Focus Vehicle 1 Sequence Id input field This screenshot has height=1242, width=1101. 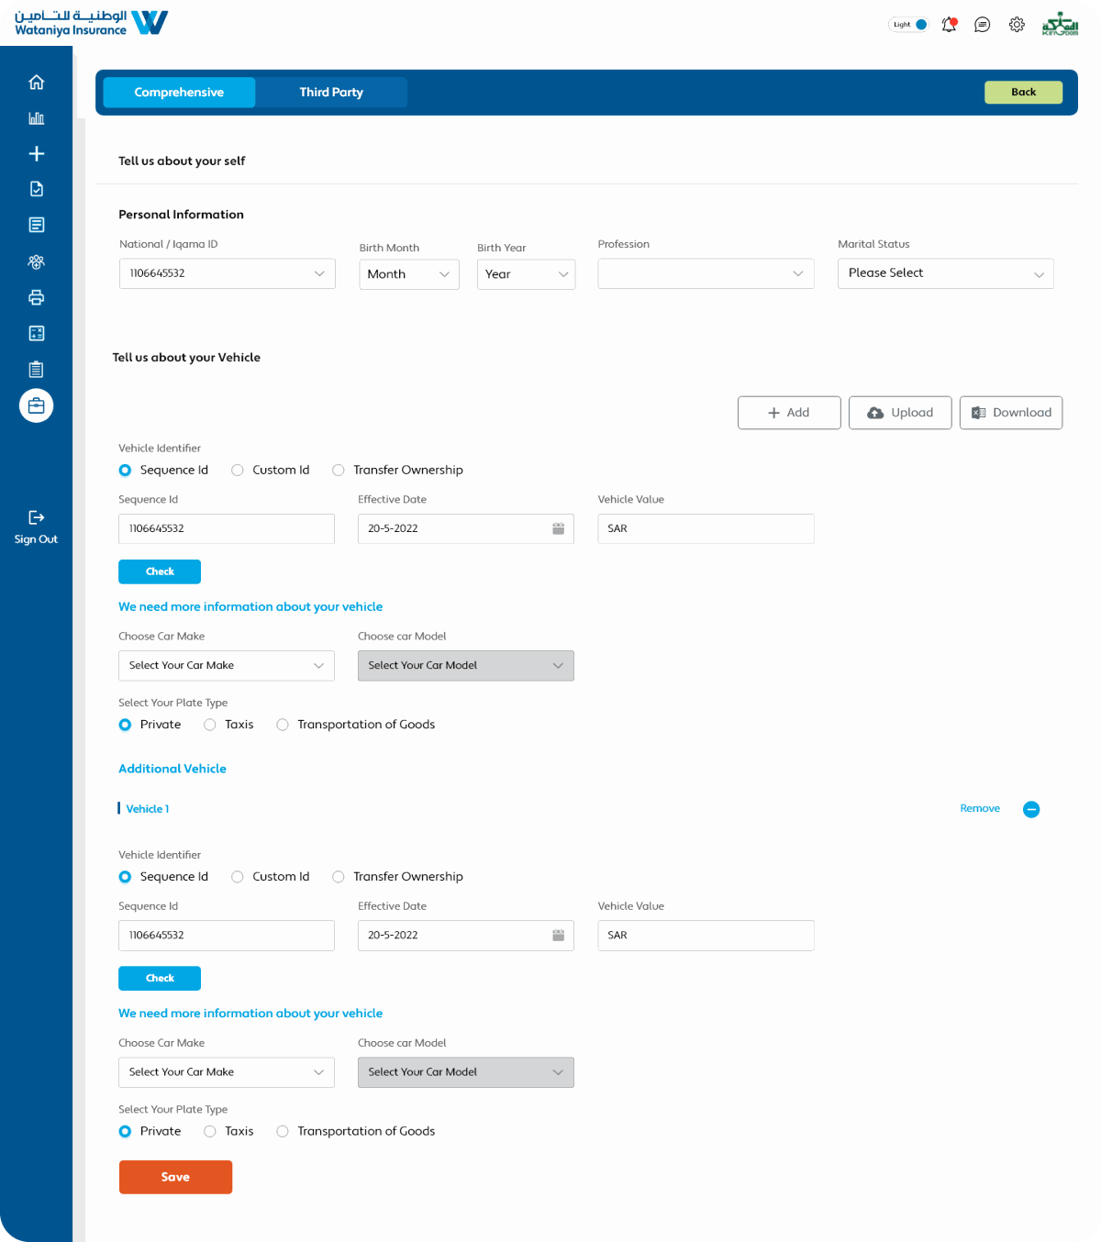point(226,935)
